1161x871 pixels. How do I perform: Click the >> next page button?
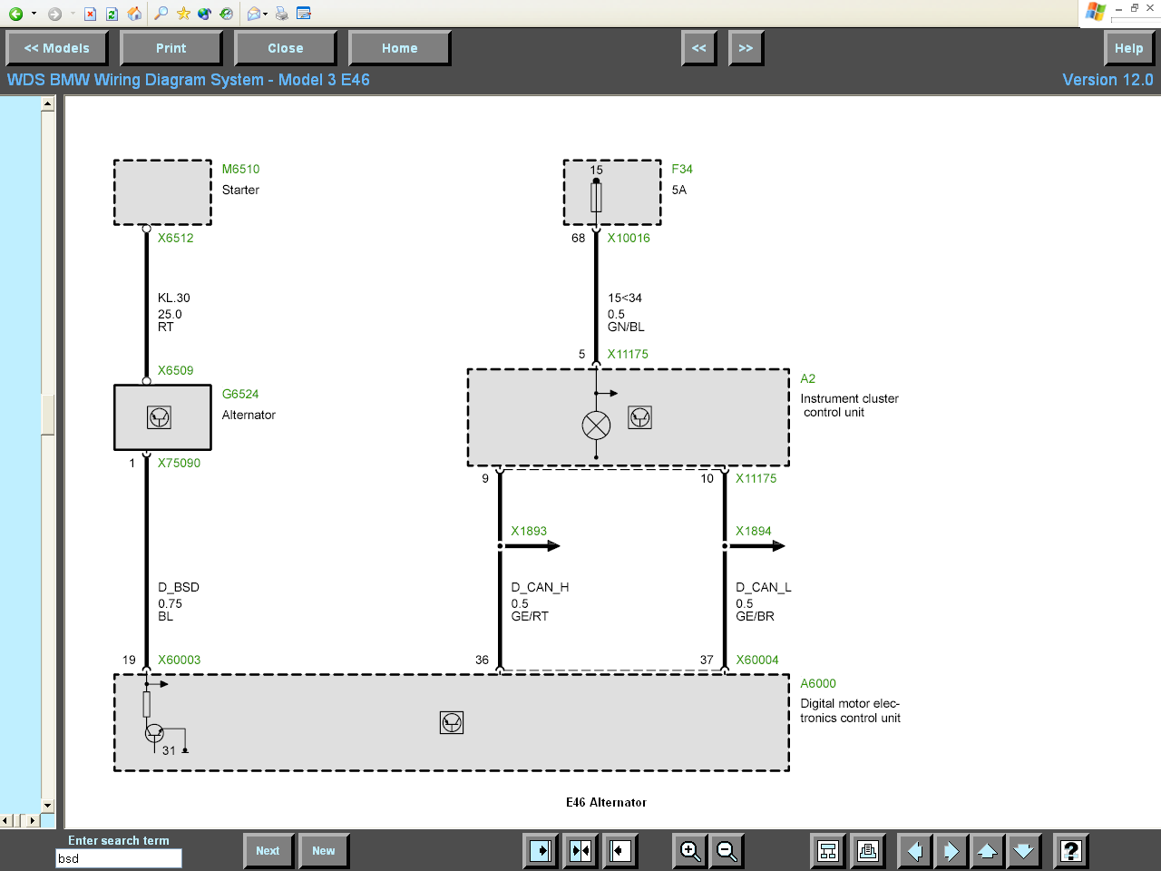pyautogui.click(x=746, y=48)
